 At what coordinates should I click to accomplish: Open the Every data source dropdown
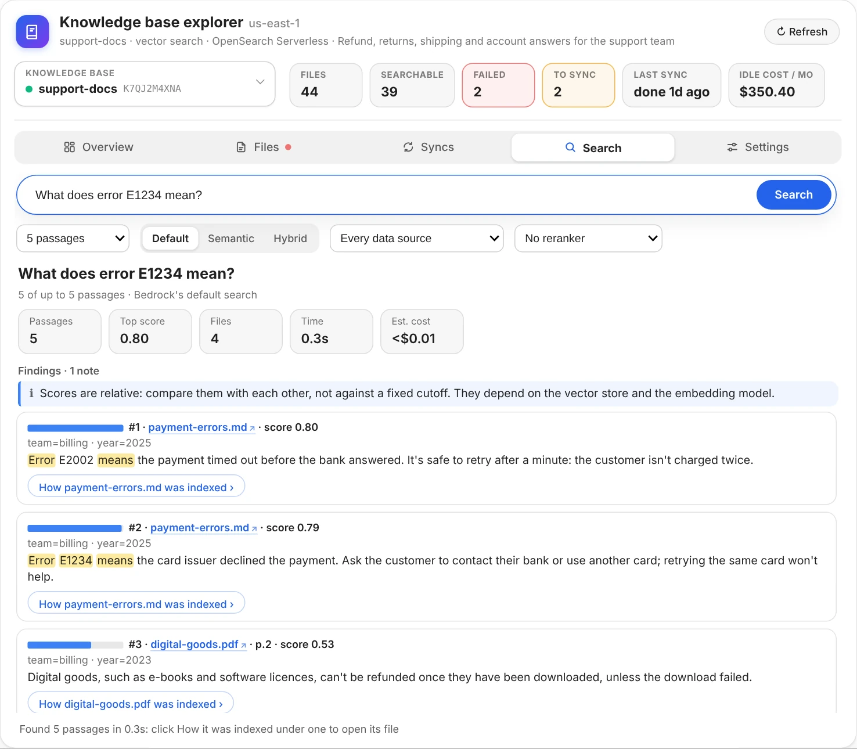click(417, 239)
